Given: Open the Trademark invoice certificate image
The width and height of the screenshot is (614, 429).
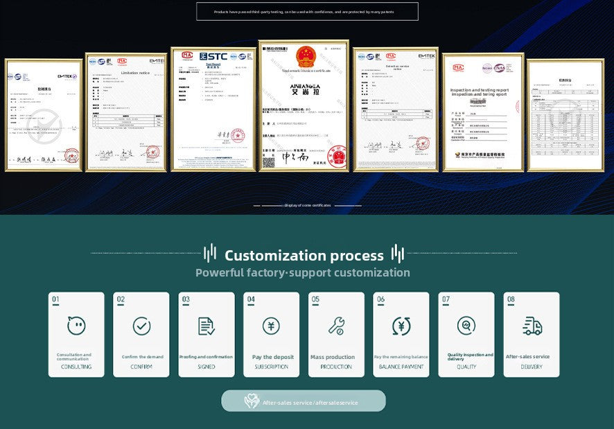Looking at the screenshot, I should pyautogui.click(x=304, y=106).
